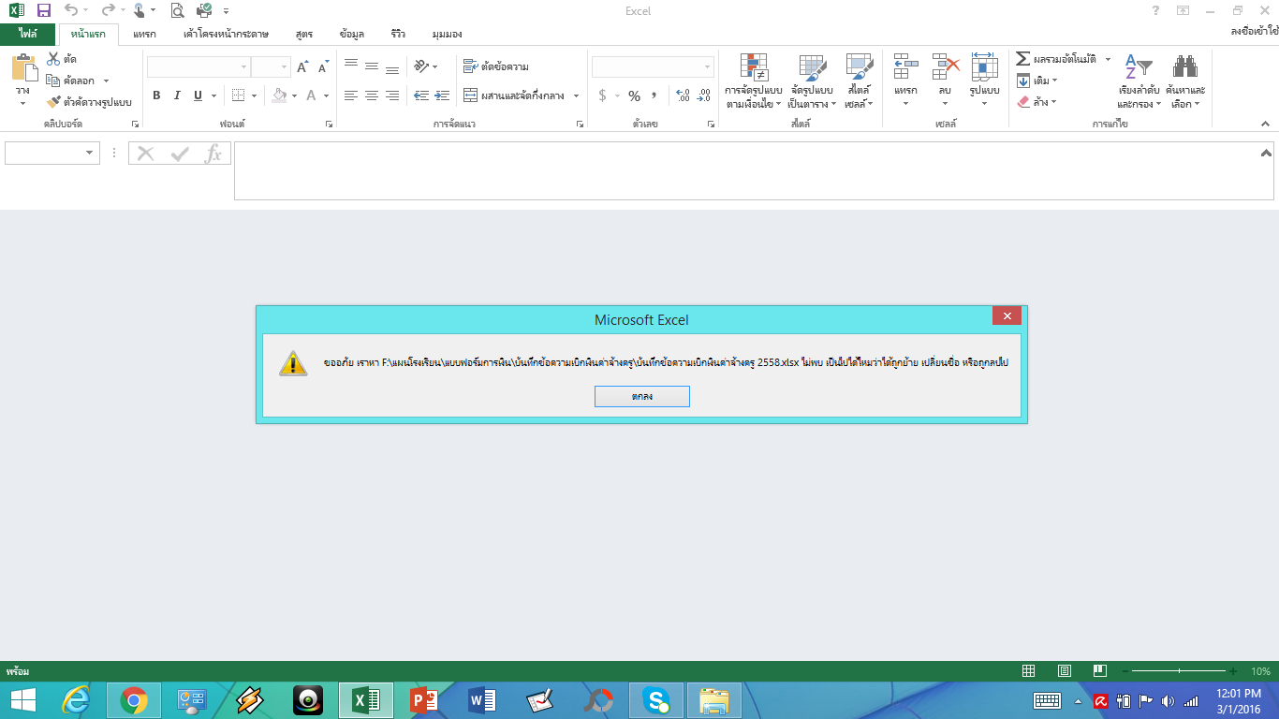Toggle italic formatting
1279x719 pixels.
177,95
